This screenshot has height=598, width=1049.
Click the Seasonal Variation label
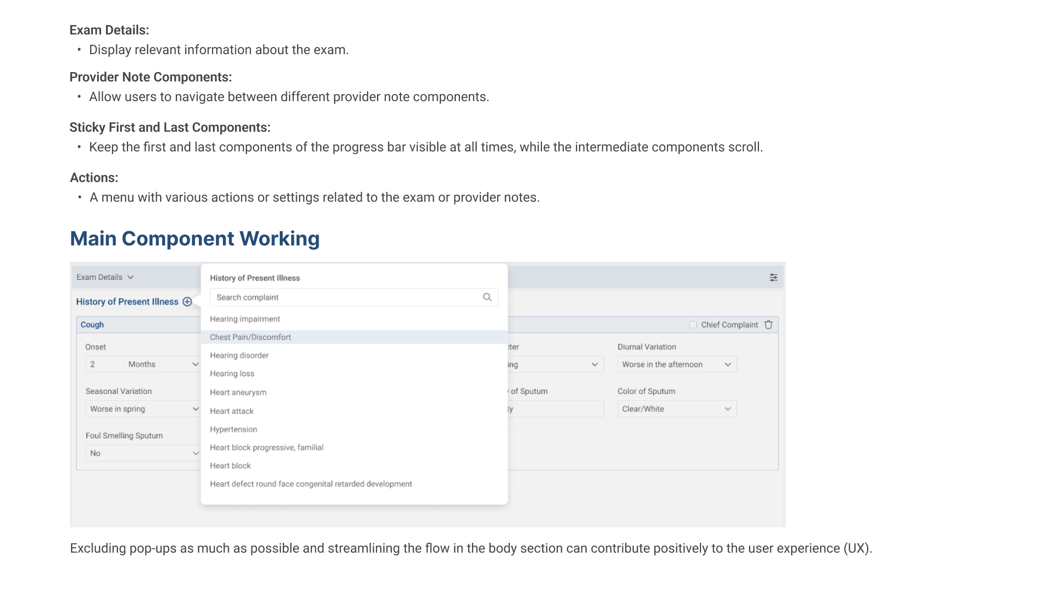pyautogui.click(x=119, y=391)
